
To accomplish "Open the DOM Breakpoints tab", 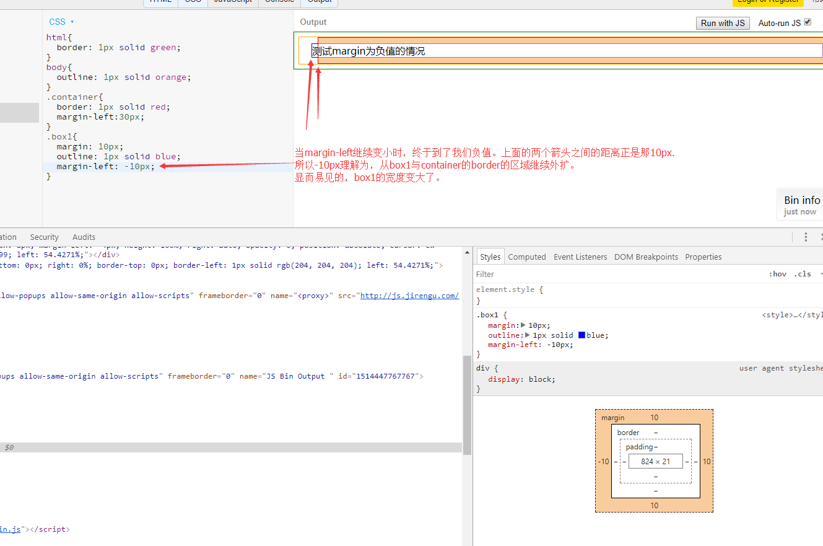I will coord(646,257).
